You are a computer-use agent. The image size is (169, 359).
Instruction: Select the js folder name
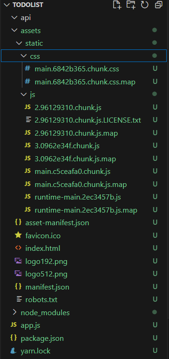33,95
